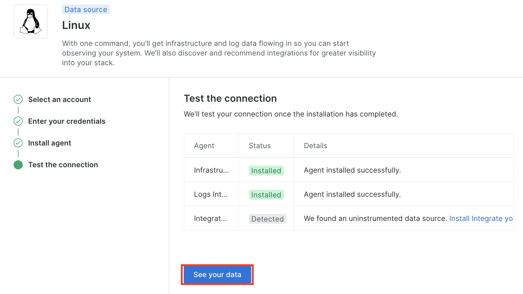Click the Data source tag label
The width and height of the screenshot is (523, 294).
tap(86, 10)
